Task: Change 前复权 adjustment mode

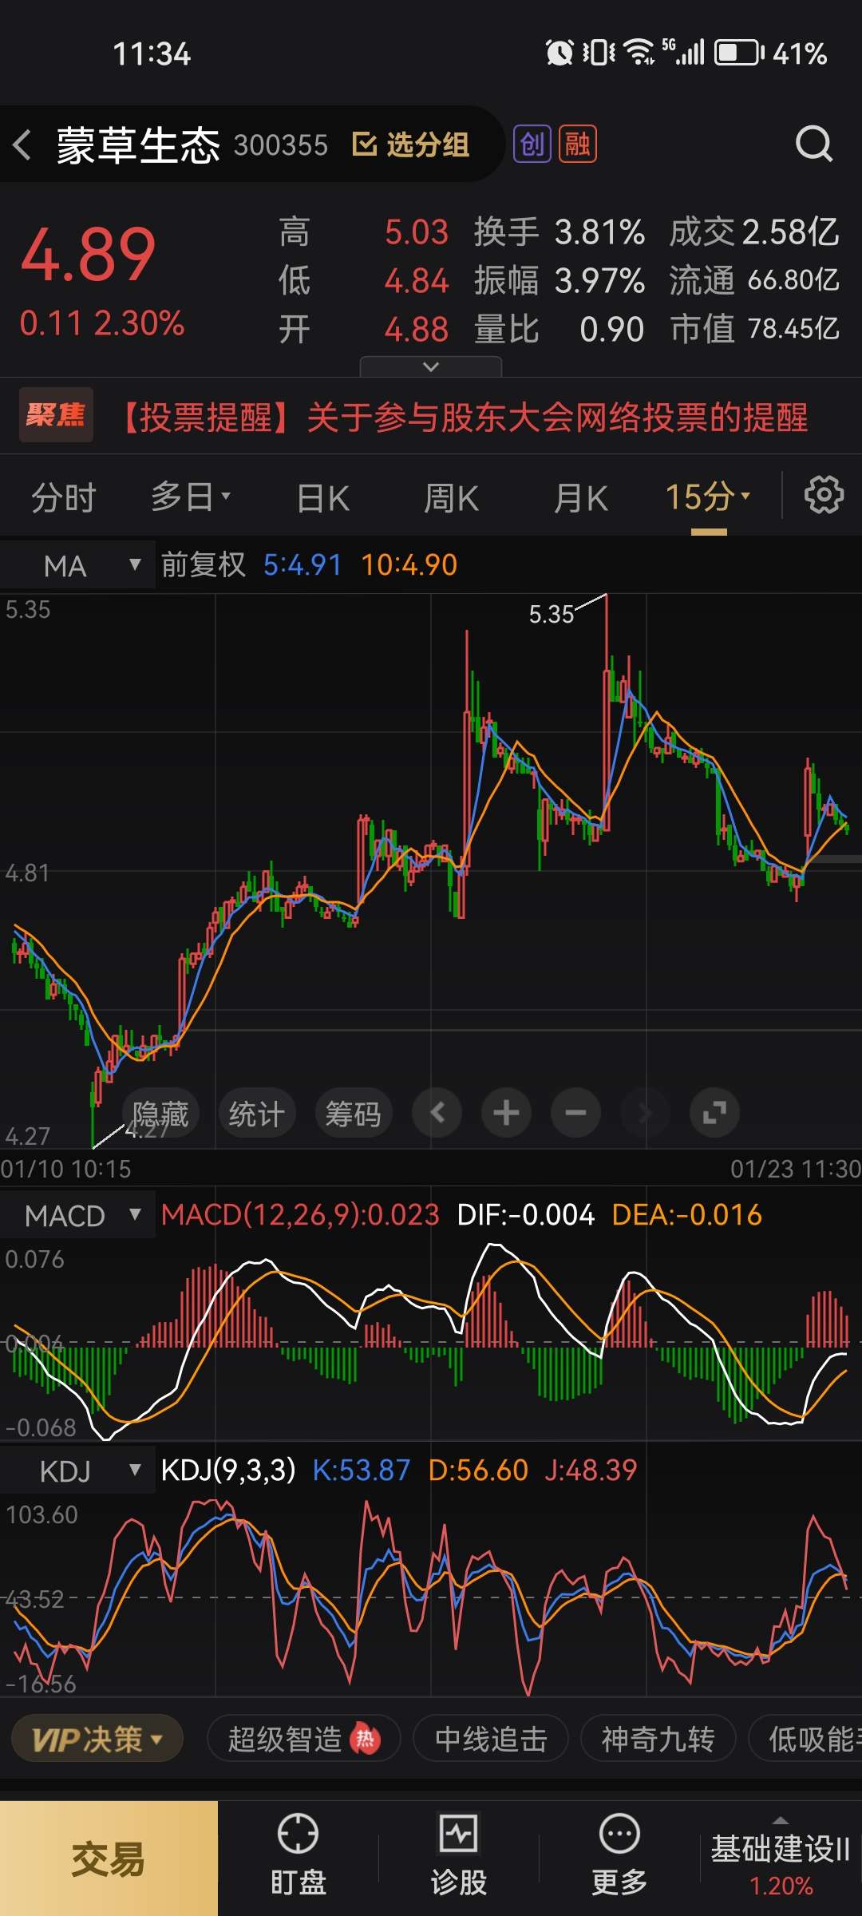Action: coord(204,564)
